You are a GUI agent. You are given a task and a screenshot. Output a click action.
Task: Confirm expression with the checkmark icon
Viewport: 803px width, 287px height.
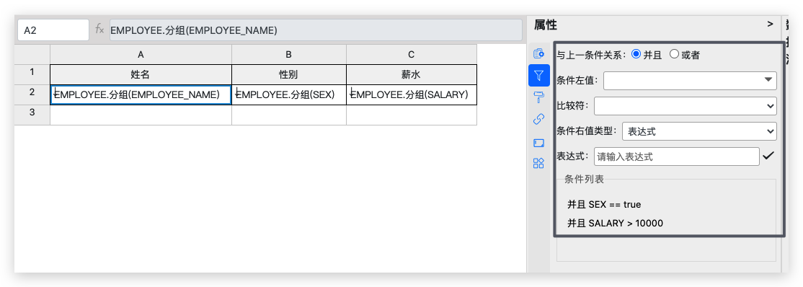coord(768,156)
